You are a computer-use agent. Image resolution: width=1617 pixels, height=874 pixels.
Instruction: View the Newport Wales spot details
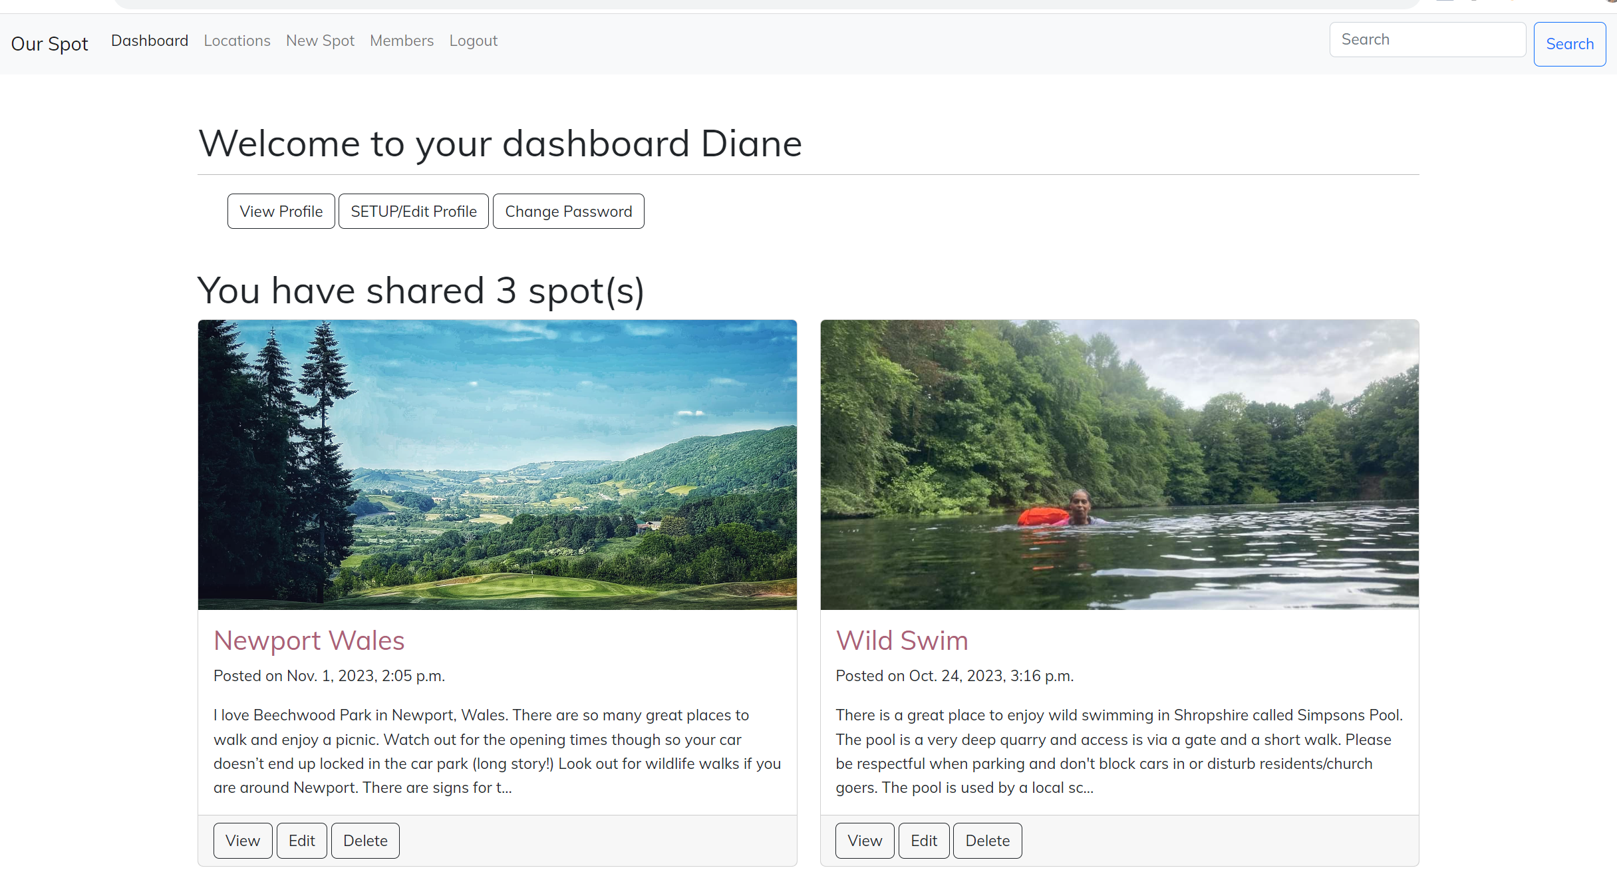click(x=242, y=840)
